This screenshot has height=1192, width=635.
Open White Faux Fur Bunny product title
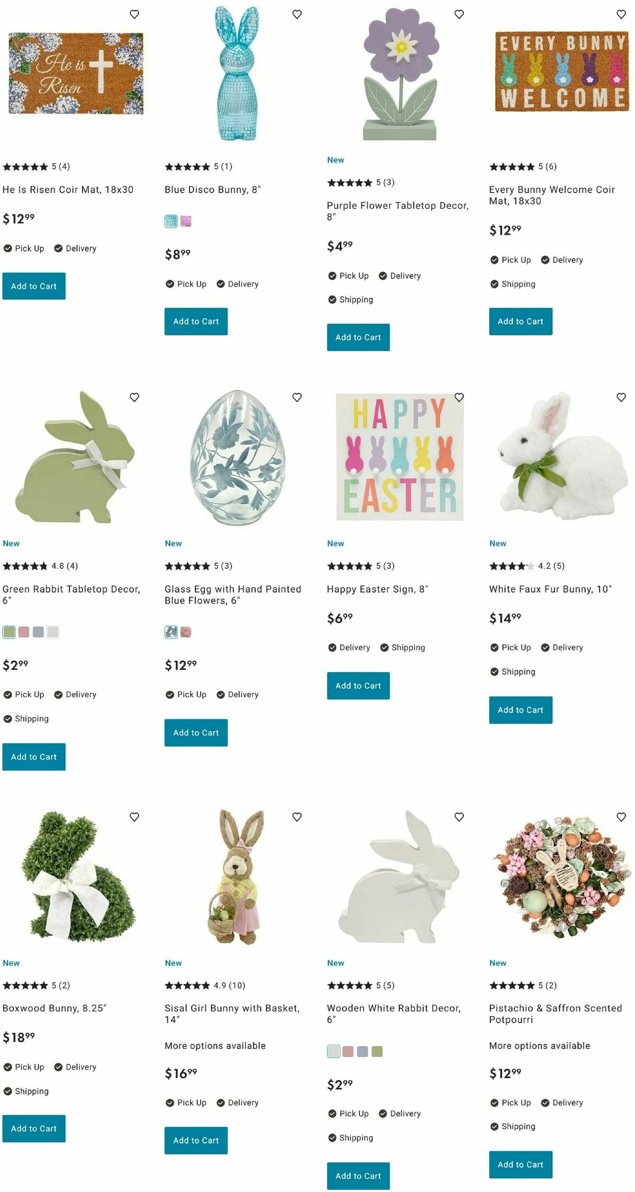tap(550, 589)
